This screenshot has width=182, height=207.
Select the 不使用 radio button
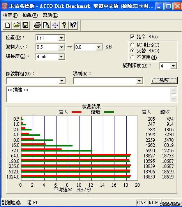(x=132, y=57)
